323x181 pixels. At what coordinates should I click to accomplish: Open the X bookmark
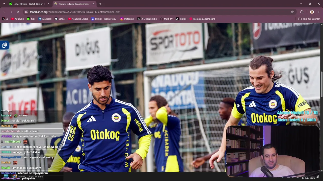(x=5, y=19)
